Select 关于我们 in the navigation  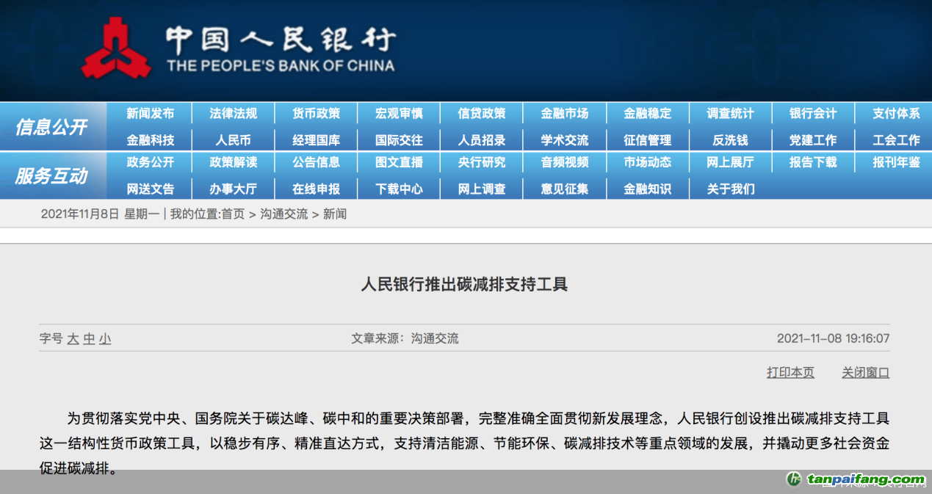pos(730,189)
